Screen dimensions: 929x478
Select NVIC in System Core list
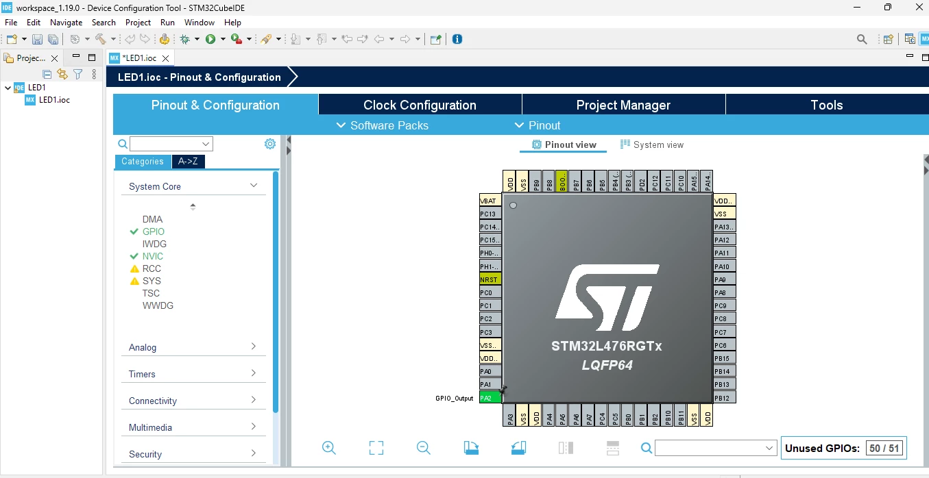point(153,256)
